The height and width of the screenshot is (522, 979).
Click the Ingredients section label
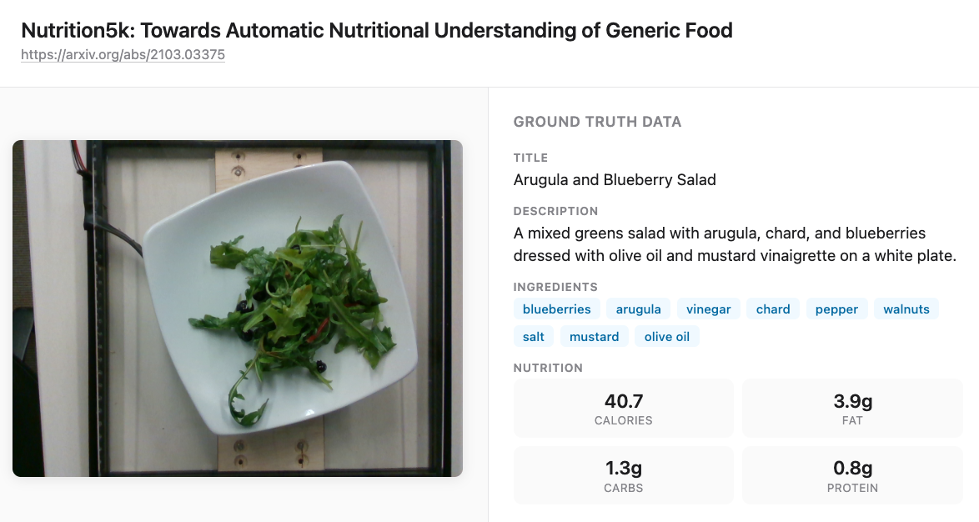555,287
